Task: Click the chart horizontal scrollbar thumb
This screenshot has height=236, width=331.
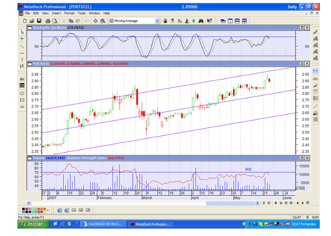Action: coord(230,203)
